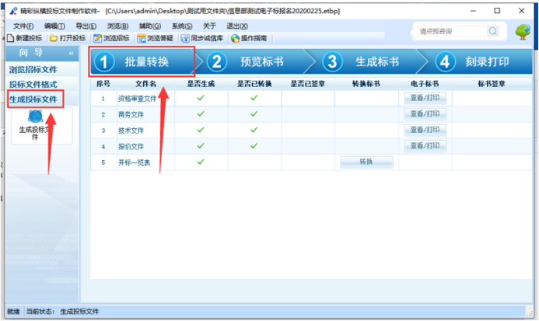
Task: Select the 资格审查文件 row name
Action: (138, 99)
